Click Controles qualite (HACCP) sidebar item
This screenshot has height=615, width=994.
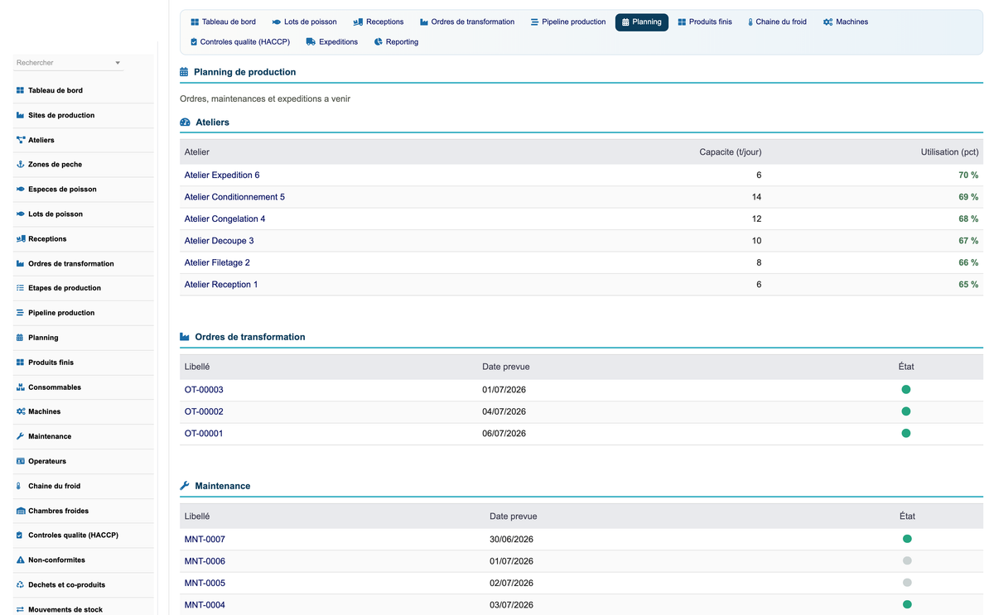click(84, 536)
